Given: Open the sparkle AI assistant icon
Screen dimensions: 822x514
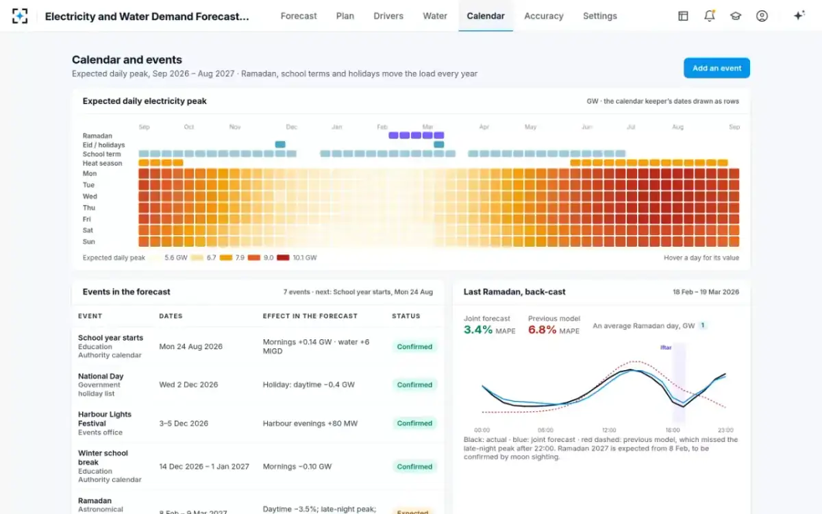Looking at the screenshot, I should click(799, 16).
